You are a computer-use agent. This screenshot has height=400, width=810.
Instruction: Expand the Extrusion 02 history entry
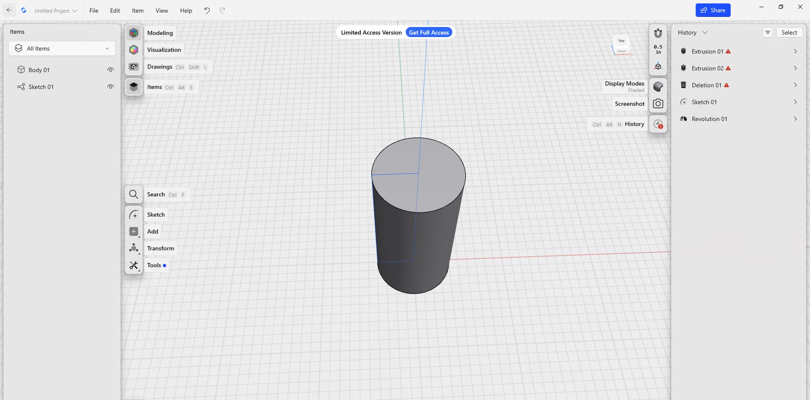coord(795,68)
